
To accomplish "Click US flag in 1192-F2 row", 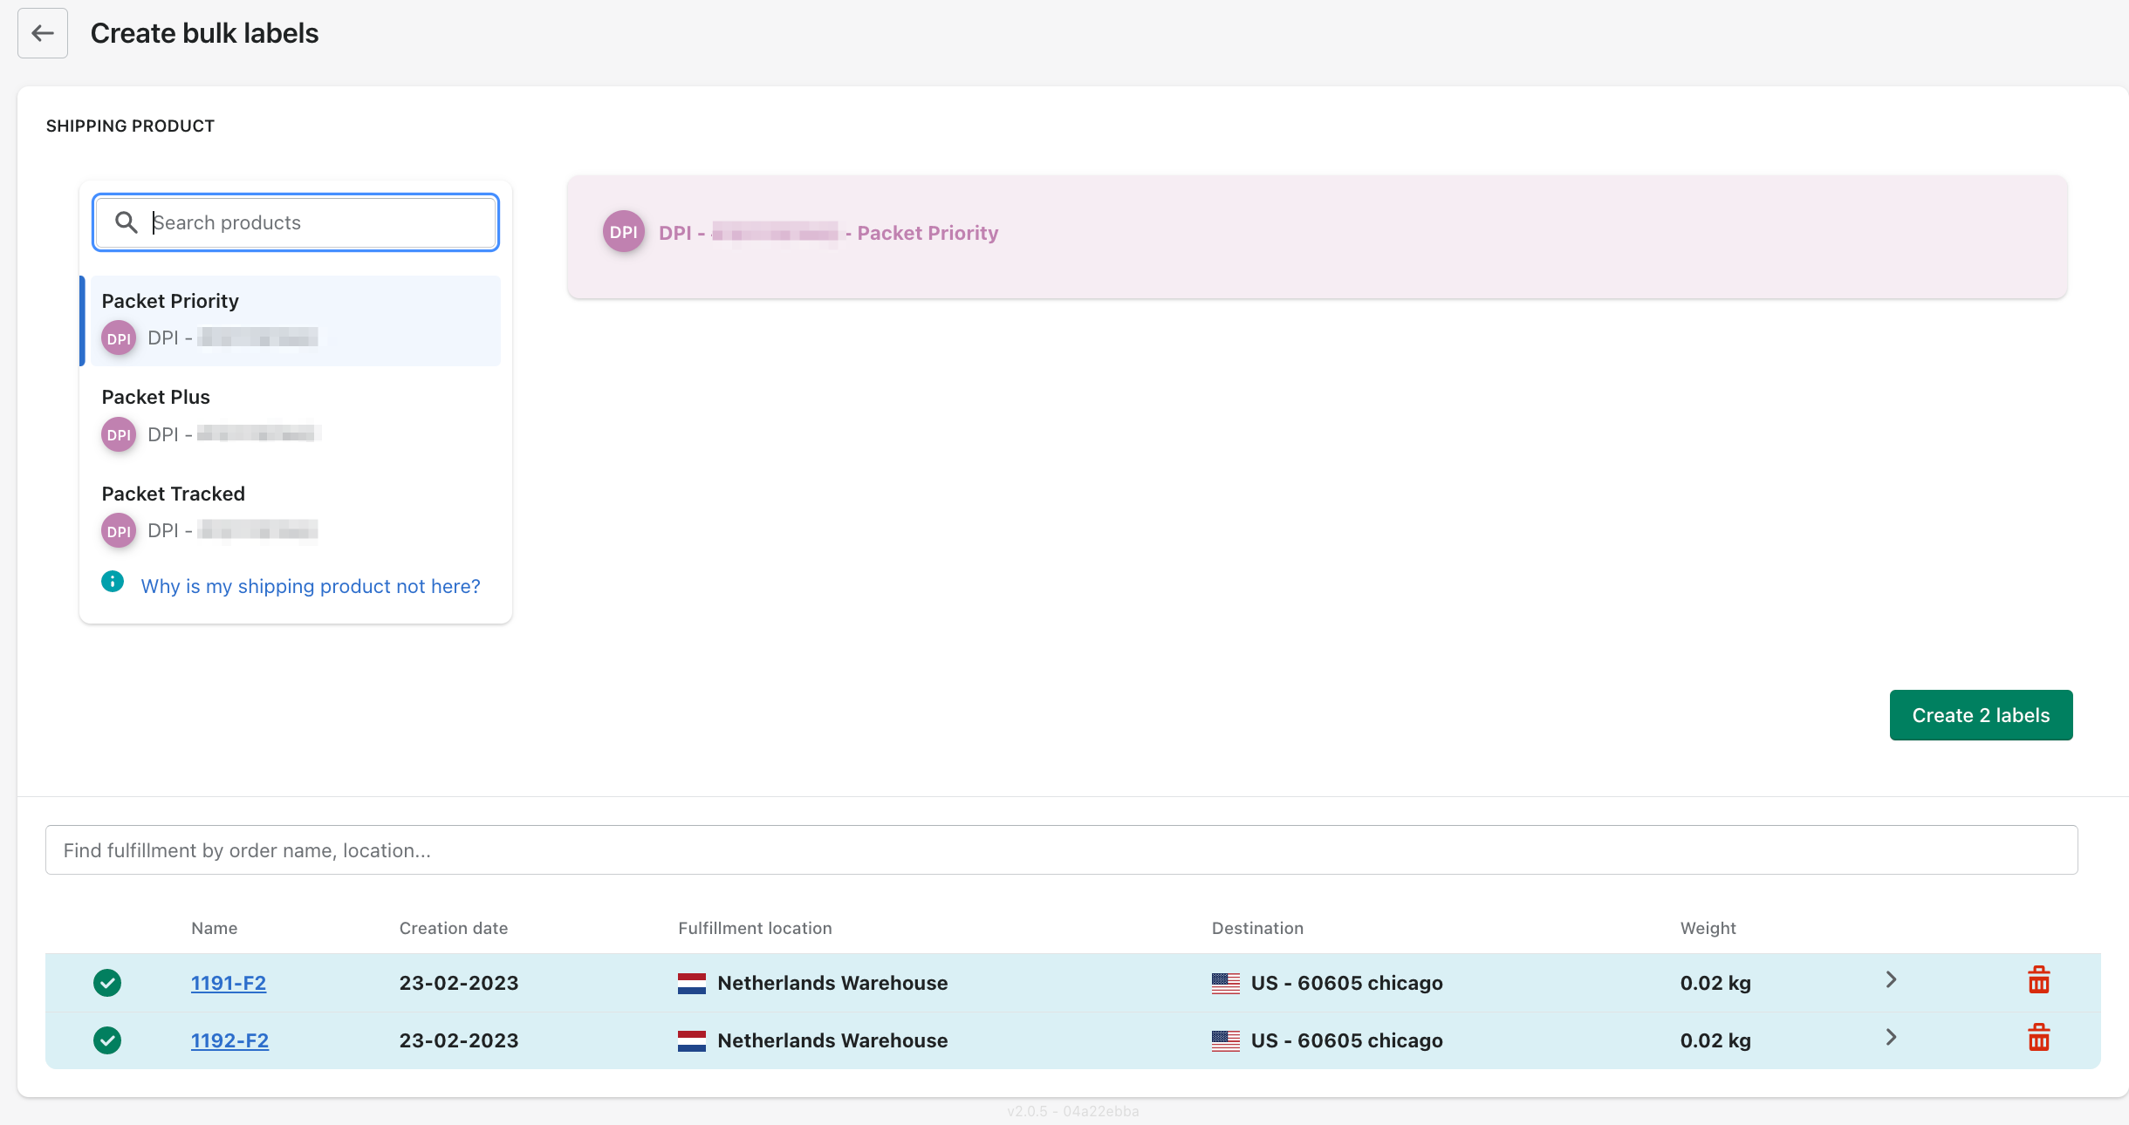I will [x=1226, y=1041].
